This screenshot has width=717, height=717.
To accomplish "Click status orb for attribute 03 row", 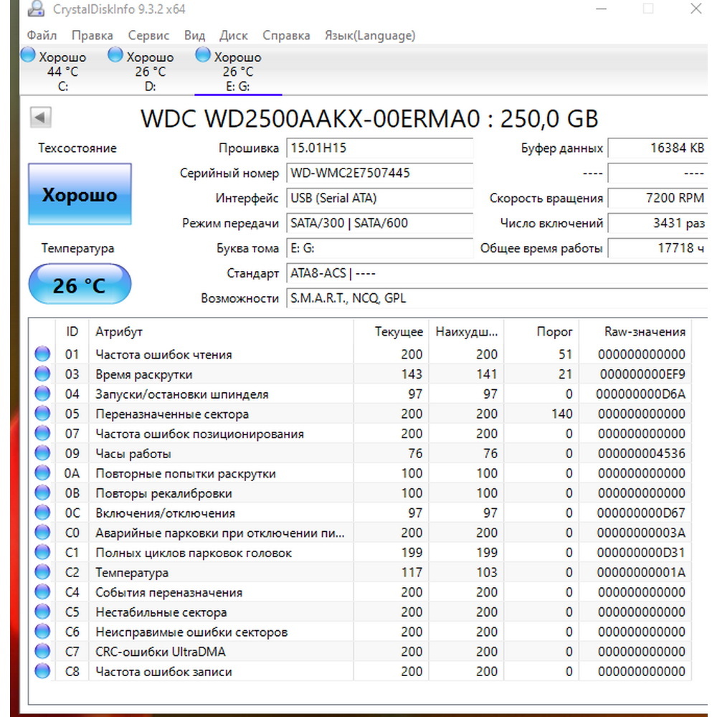I will 42,374.
